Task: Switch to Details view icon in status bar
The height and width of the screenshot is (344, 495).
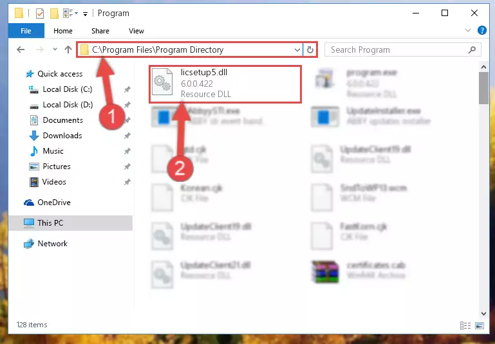Action: coord(465,325)
